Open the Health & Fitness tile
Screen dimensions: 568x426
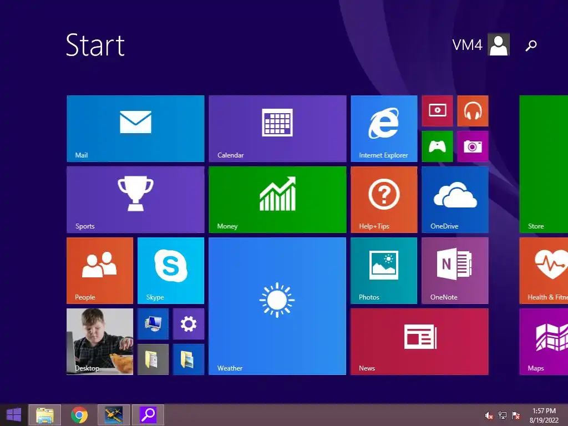point(544,271)
